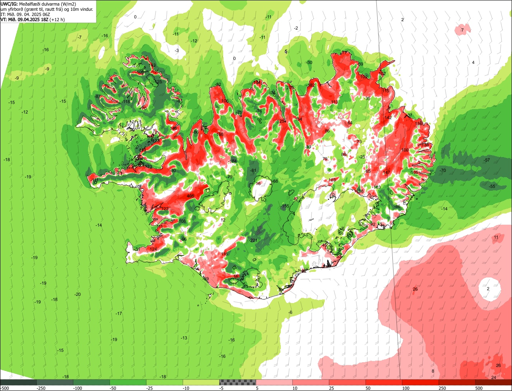Click the subtitle line mentioning "10m vindur"

click(47, 9)
